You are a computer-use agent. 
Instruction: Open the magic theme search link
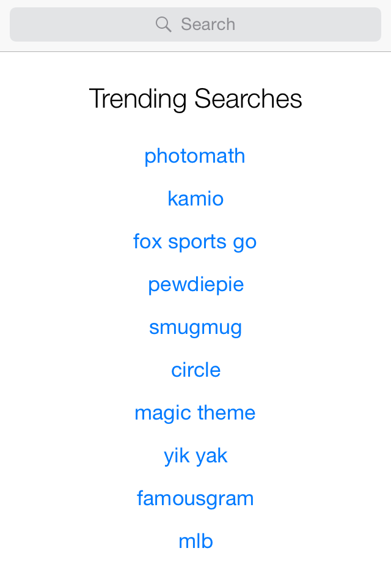(195, 413)
